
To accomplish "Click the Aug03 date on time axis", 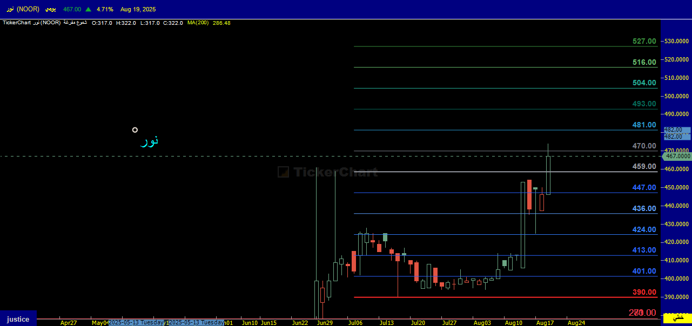I will pyautogui.click(x=482, y=323).
